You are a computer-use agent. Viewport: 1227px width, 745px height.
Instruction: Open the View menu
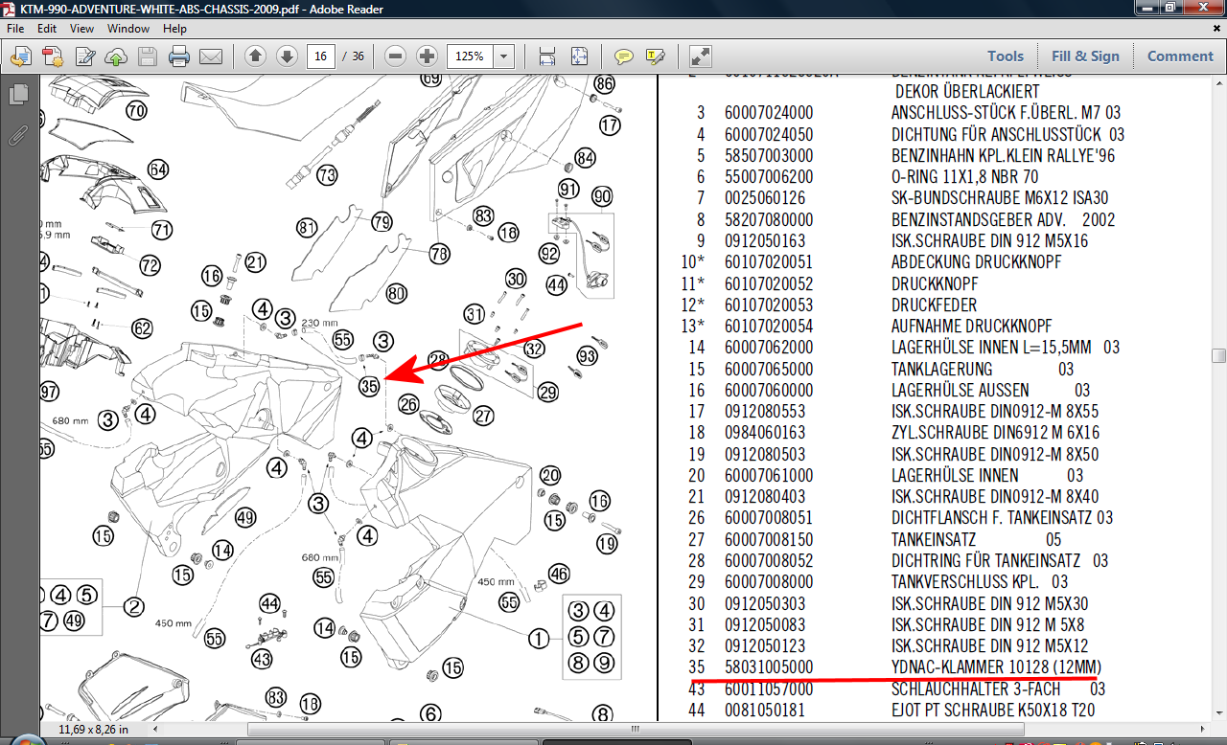[81, 29]
